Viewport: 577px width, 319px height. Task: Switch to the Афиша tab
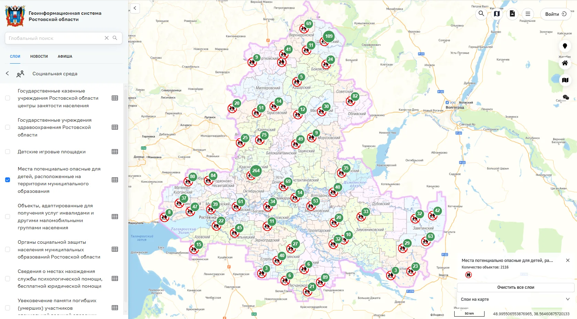[65, 56]
